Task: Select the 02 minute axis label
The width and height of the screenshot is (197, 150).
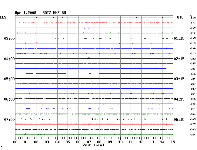Action: (36, 142)
